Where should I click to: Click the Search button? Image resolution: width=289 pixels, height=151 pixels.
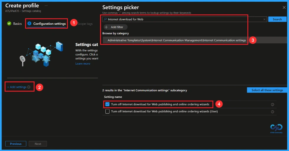tap(277, 19)
